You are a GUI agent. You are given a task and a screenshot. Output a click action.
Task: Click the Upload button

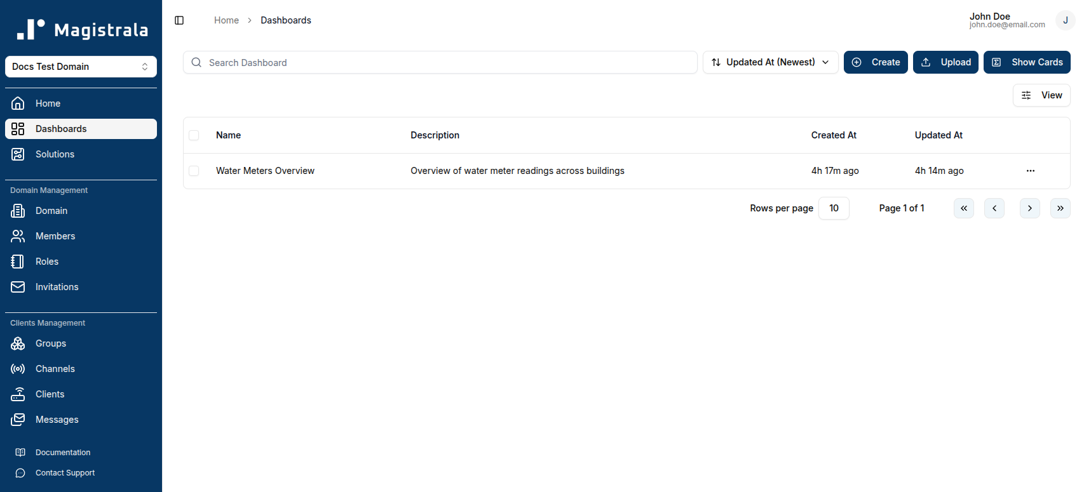click(x=945, y=62)
